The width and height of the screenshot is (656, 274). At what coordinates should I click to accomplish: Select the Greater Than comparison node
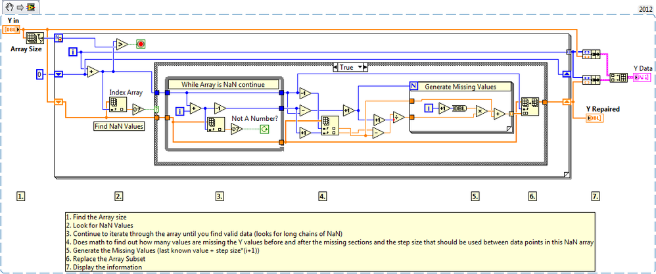(x=122, y=43)
